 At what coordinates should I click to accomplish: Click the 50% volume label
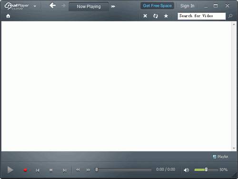223,169
